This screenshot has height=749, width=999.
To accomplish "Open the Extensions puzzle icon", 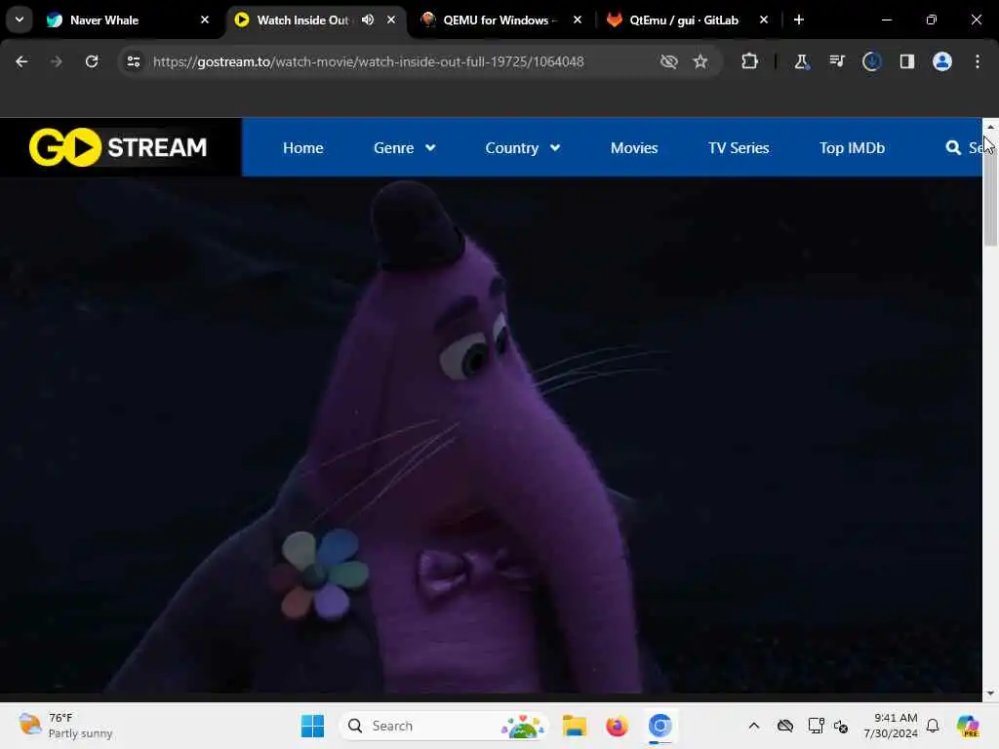I will (750, 61).
